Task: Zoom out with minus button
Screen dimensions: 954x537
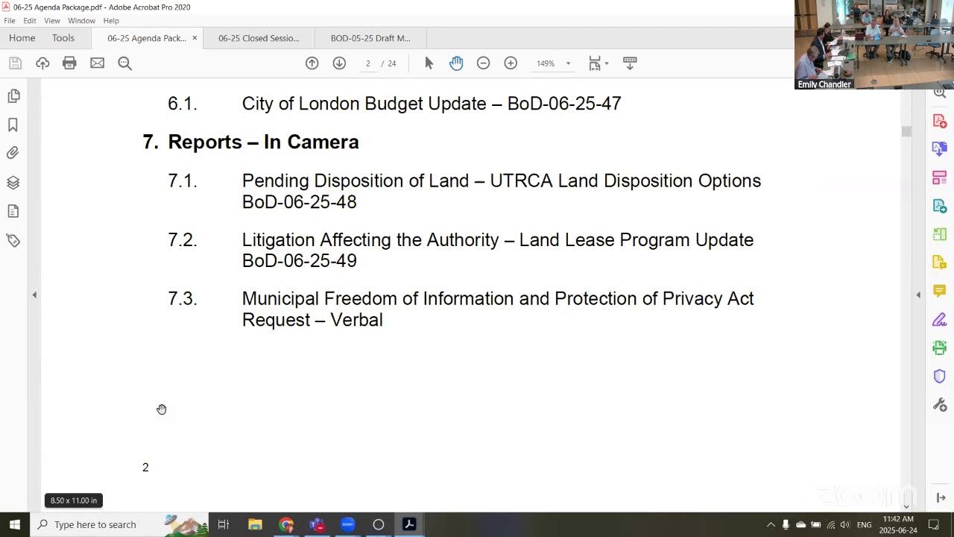Action: click(x=483, y=63)
